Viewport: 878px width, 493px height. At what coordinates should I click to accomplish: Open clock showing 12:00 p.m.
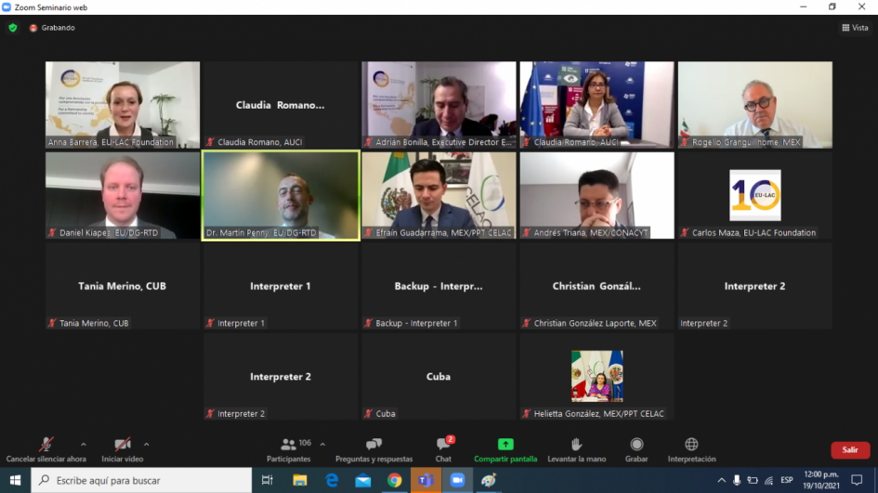coord(821,480)
